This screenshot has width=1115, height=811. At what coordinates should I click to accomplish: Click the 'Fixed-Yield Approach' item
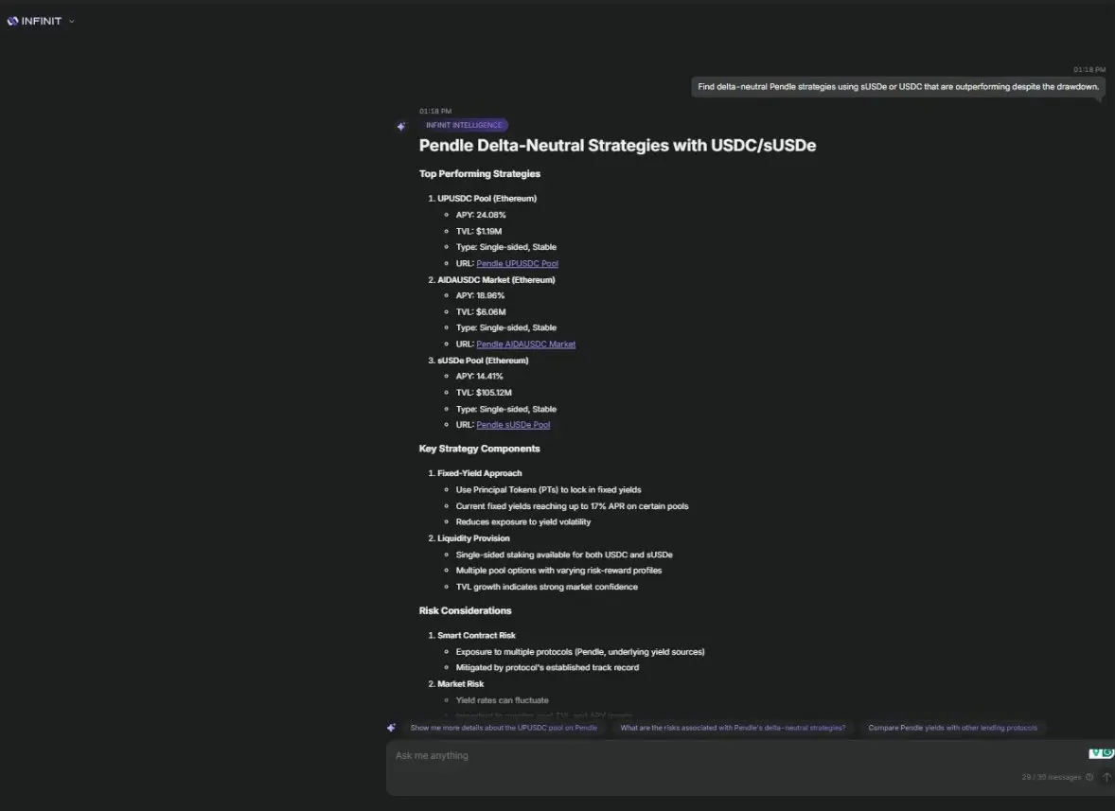(479, 473)
